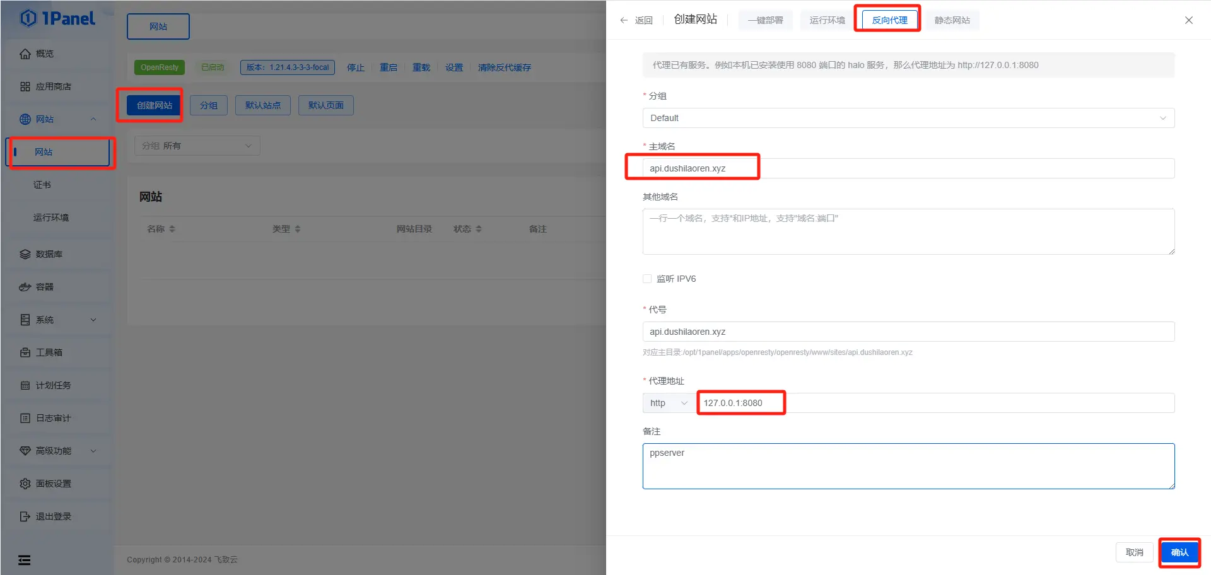This screenshot has height=575, width=1211.
Task: Select the 反向代理 tab
Action: coord(889,20)
